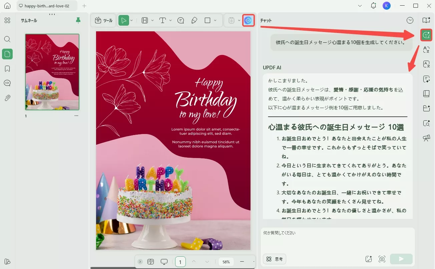Click the bottom-left sidebar icon
The width and height of the screenshot is (435, 269).
(x=7, y=261)
